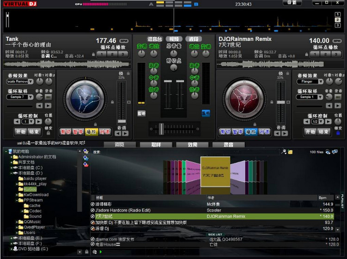
Task: Click left deck sampler rec button
Action: click(48, 97)
